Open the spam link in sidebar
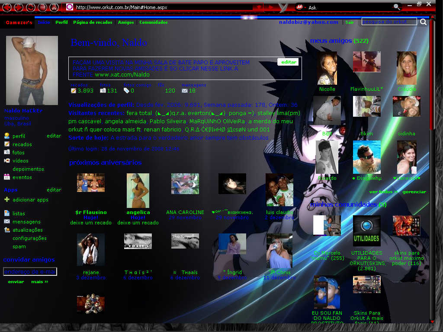 19,246
